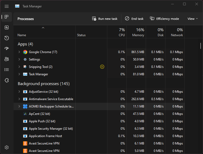Click the Application Frame Host icon

coord(25,136)
